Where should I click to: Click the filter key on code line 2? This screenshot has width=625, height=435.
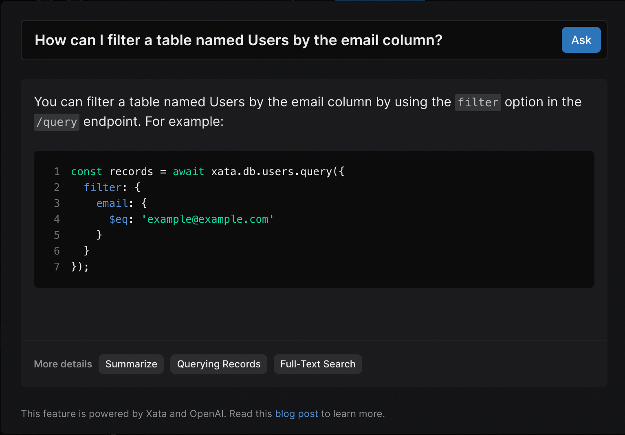[102, 188]
